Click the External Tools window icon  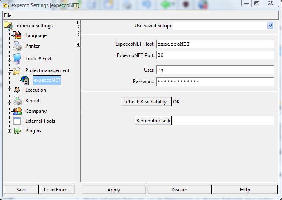[17, 121]
